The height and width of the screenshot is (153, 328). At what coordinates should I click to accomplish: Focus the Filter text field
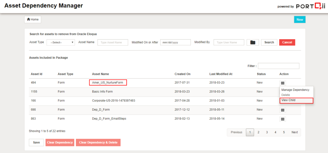[x=278, y=66]
